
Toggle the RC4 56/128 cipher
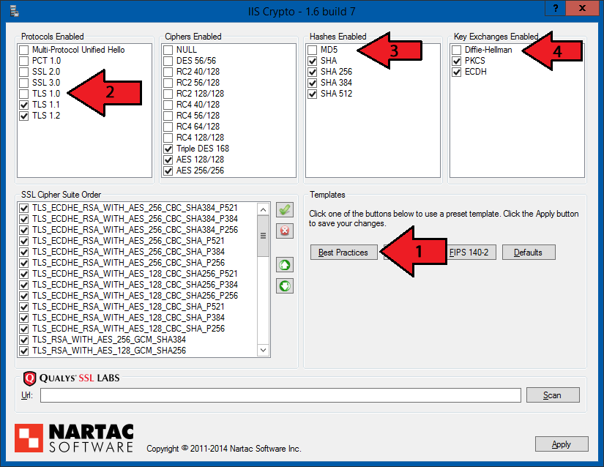168,116
